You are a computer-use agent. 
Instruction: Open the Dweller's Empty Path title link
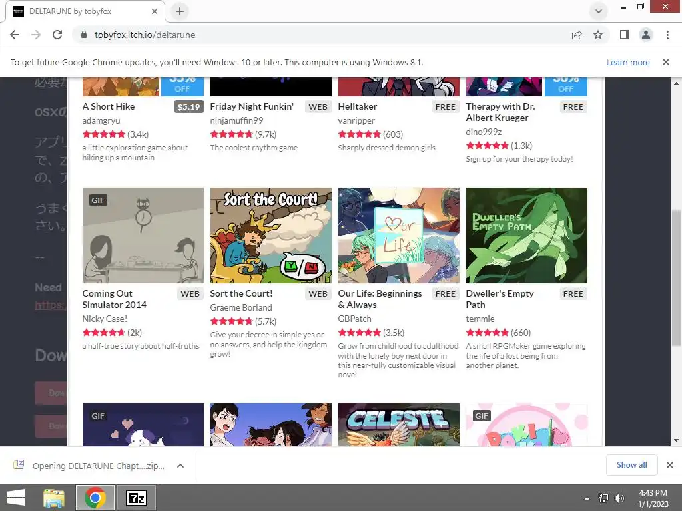coord(500,299)
